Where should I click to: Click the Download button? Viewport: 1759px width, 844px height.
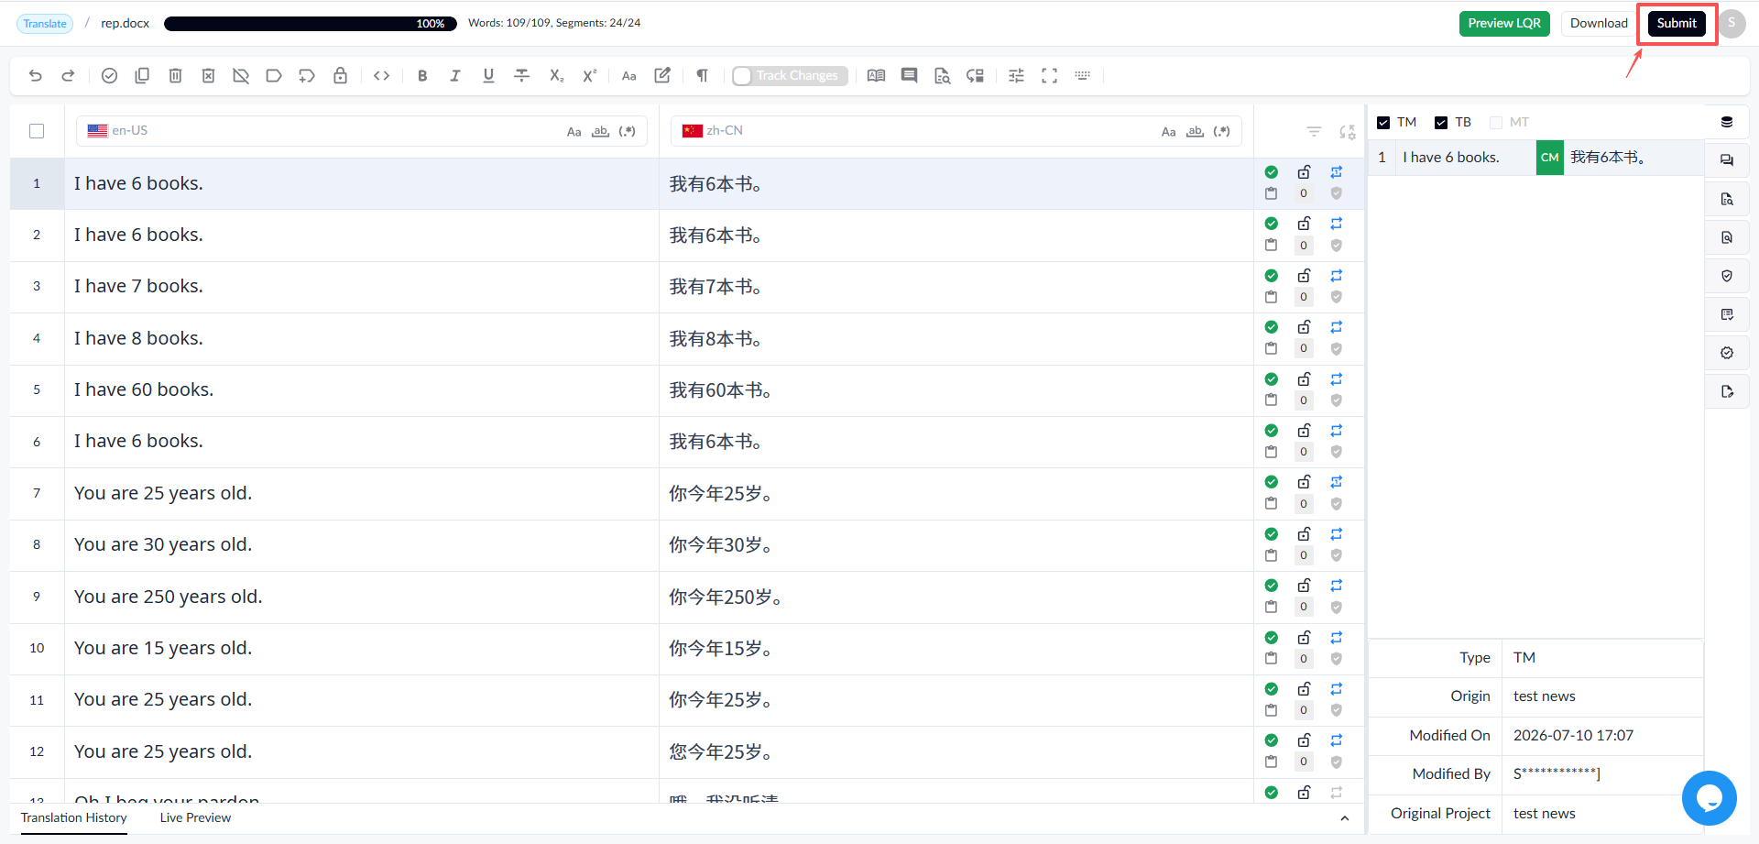(1599, 24)
